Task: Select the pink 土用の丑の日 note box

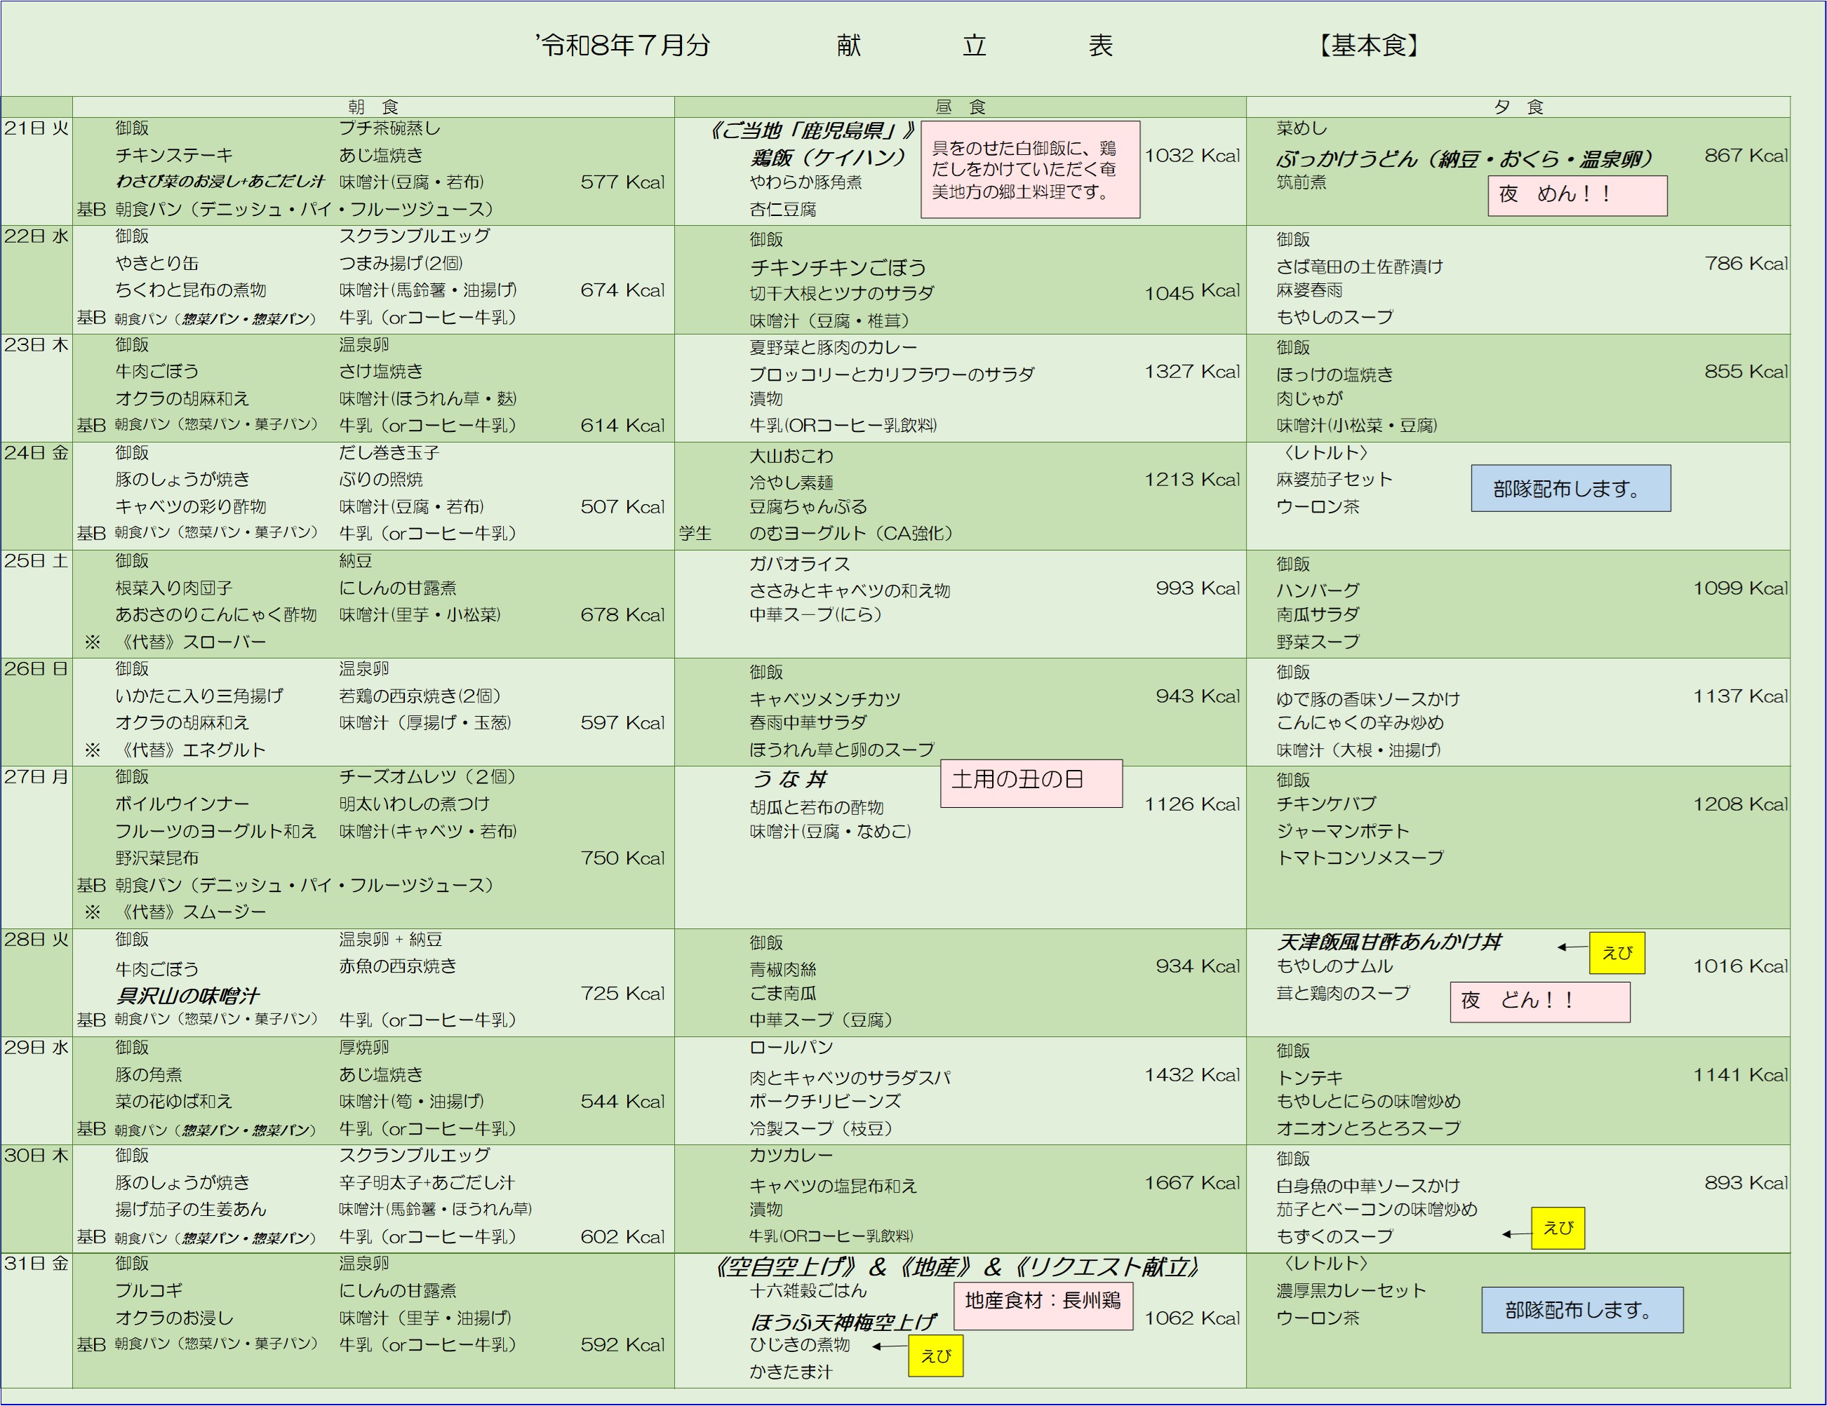Action: (1031, 783)
